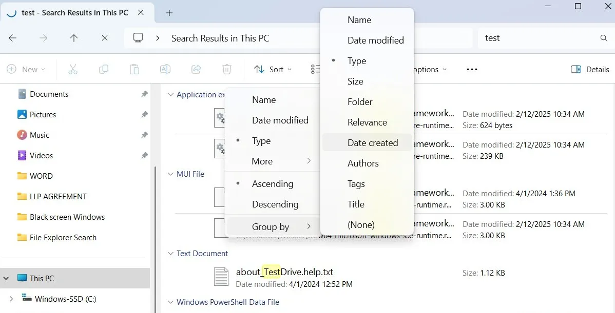615x313 pixels.
Task: Select the Cut icon on the toolbar
Action: [x=72, y=69]
